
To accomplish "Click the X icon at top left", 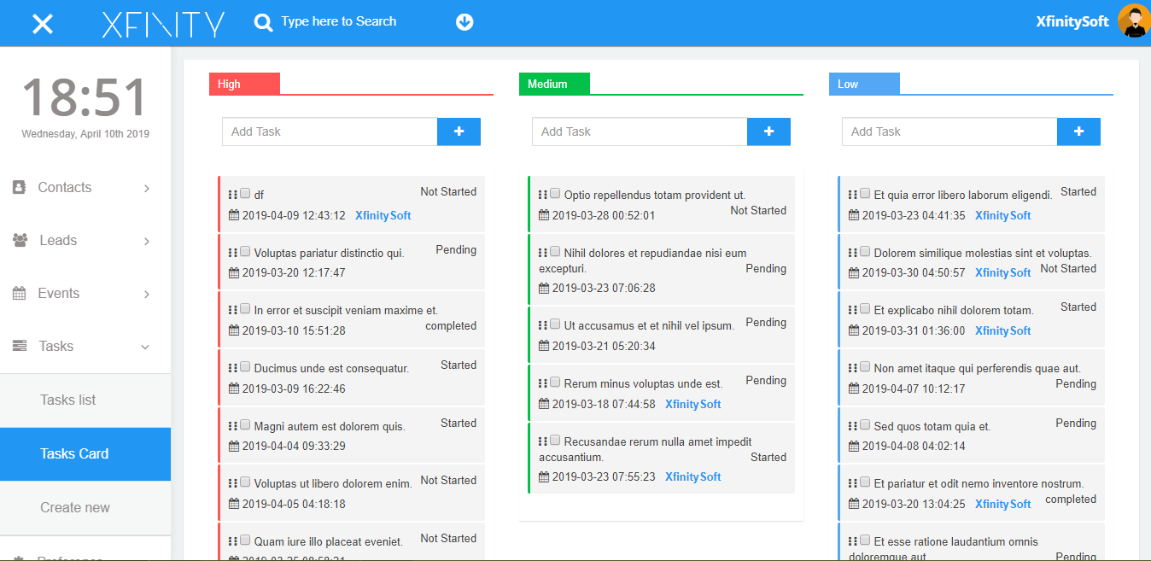I will (42, 21).
